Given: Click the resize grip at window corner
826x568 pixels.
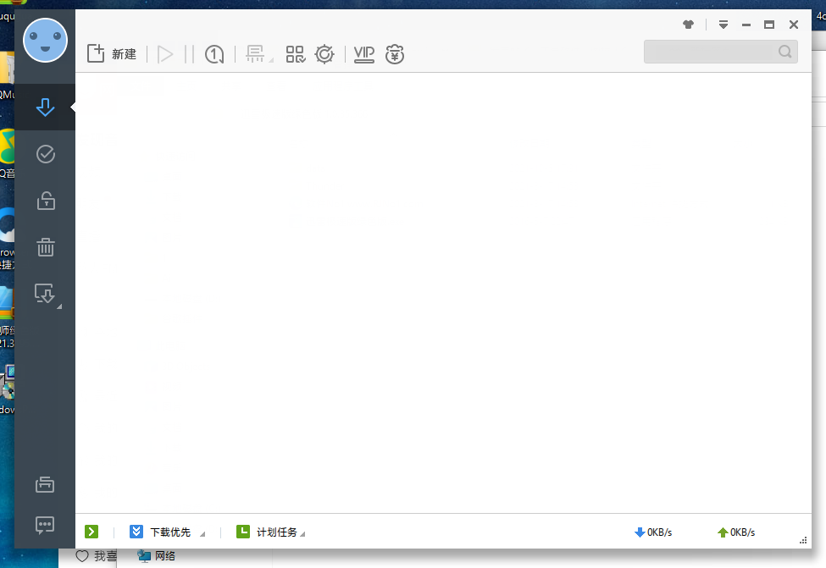Looking at the screenshot, I should click(803, 540).
